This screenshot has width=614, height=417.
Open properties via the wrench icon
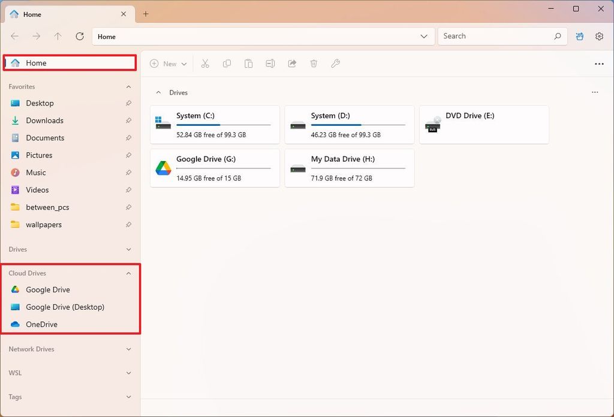pyautogui.click(x=335, y=64)
